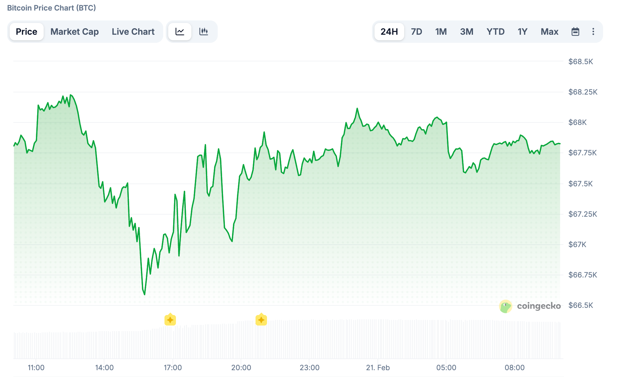Click the Bitcoin Price Chart (BTC) heading

(x=51, y=8)
